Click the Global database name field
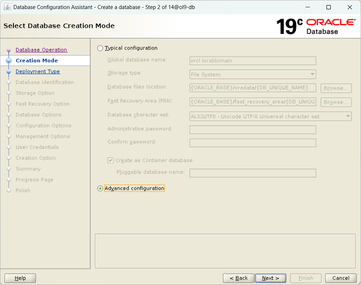This screenshot has height=285, width=361. [253, 61]
